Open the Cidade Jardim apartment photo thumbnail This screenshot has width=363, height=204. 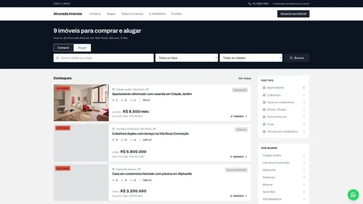tap(81, 103)
